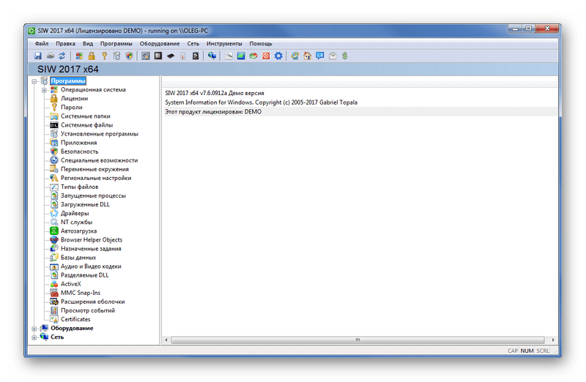The height and width of the screenshot is (382, 586).
Task: Select Назначенные задания in the tree
Action: [91, 249]
